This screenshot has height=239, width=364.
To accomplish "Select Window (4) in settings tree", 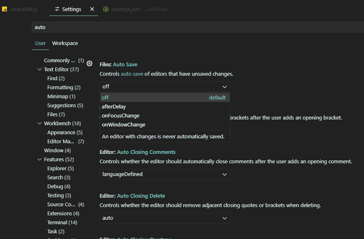I will (x=57, y=151).
